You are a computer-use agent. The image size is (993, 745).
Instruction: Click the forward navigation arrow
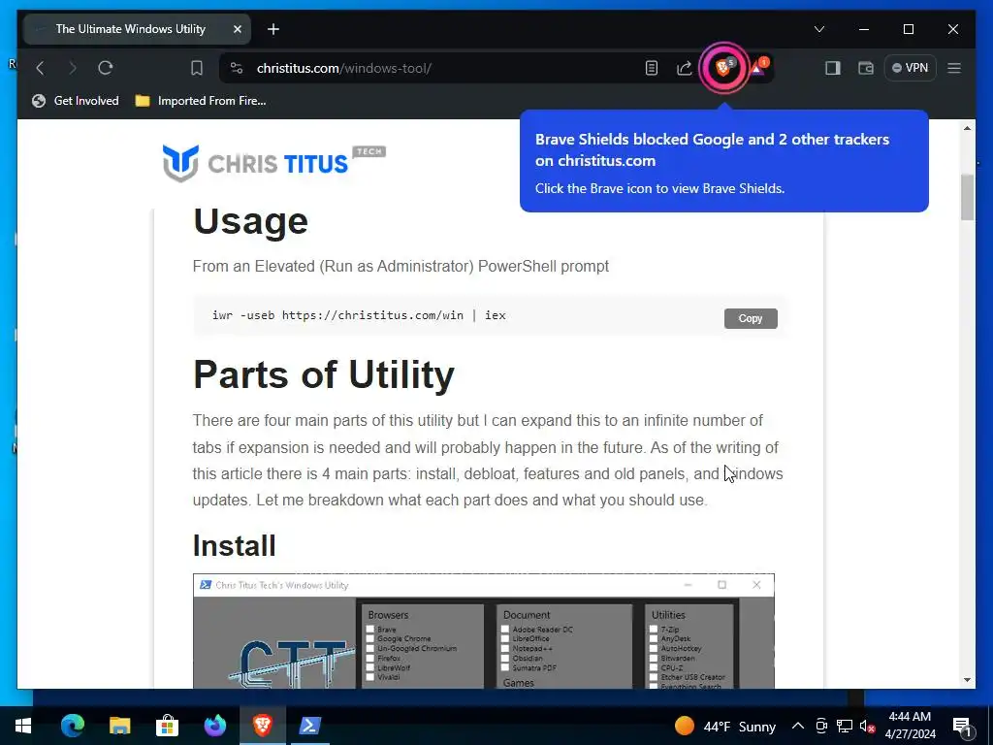pyautogui.click(x=72, y=68)
